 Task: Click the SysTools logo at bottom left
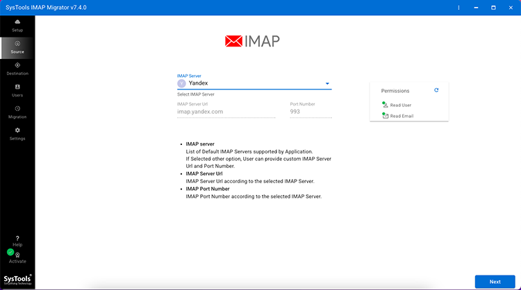click(17, 280)
